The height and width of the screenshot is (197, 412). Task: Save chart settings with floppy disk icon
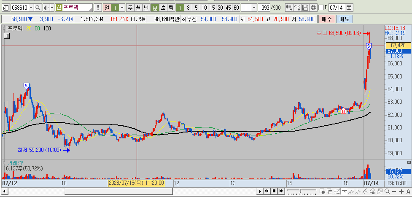(x=305, y=8)
